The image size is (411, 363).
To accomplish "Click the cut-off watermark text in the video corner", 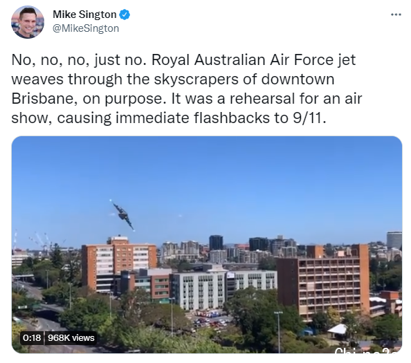I will point(367,350).
